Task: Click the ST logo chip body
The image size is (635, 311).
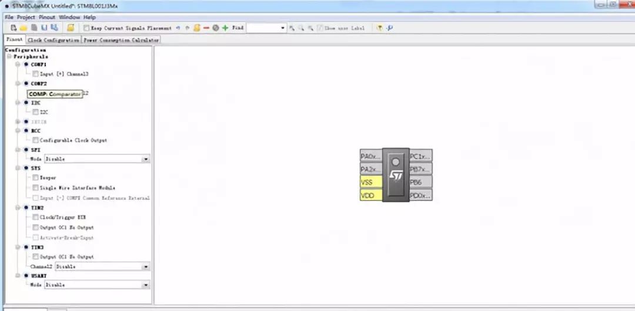Action: 396,175
